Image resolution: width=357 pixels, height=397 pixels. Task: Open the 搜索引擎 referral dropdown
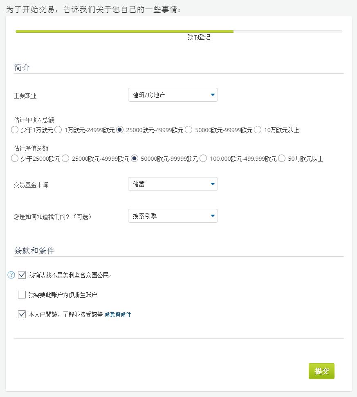[173, 216]
